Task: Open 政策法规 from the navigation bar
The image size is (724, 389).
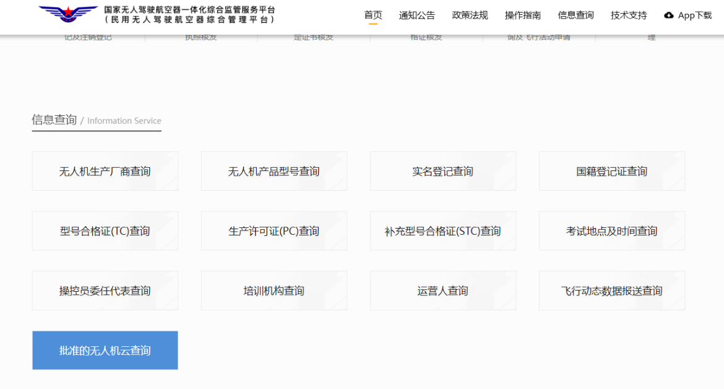Action: (x=470, y=15)
